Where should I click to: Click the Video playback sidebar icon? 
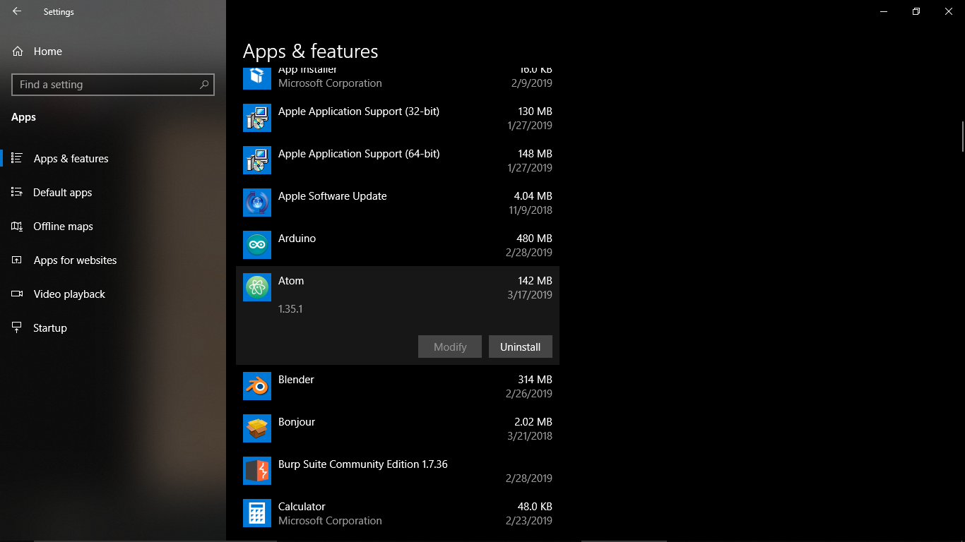pos(17,294)
